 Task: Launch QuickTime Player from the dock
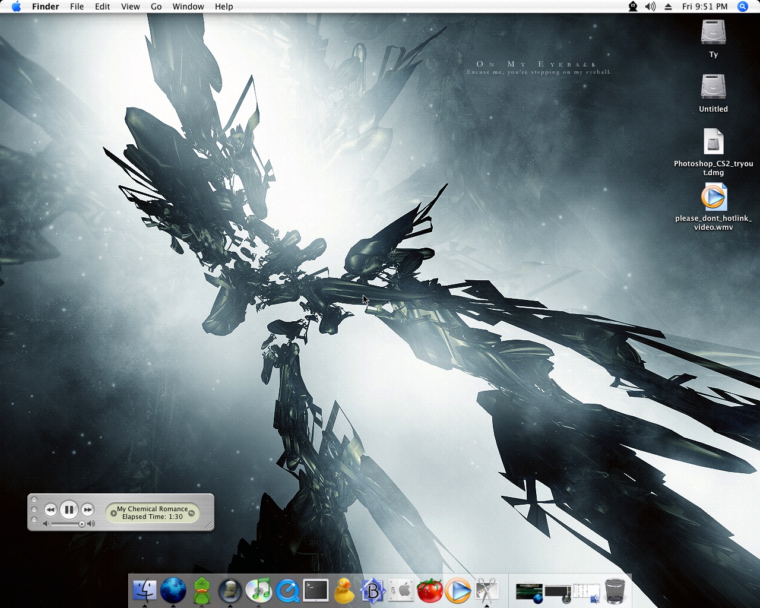[287, 590]
